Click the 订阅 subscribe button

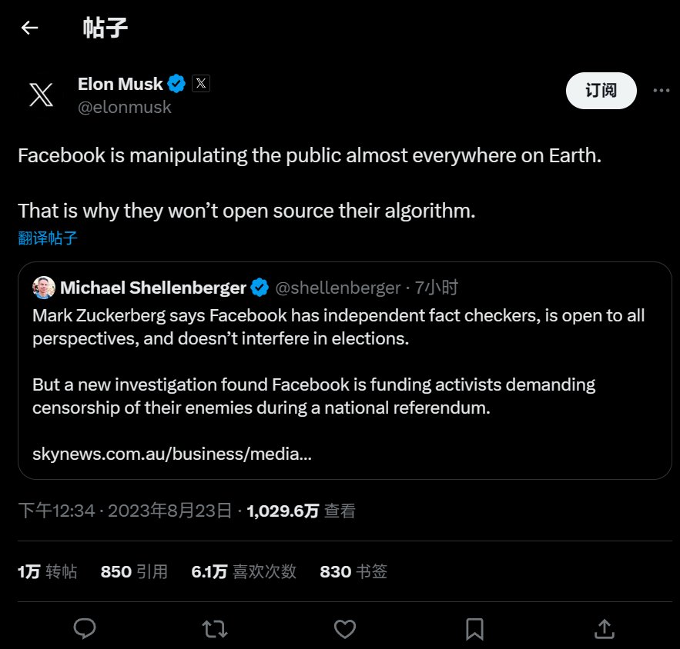pos(601,91)
